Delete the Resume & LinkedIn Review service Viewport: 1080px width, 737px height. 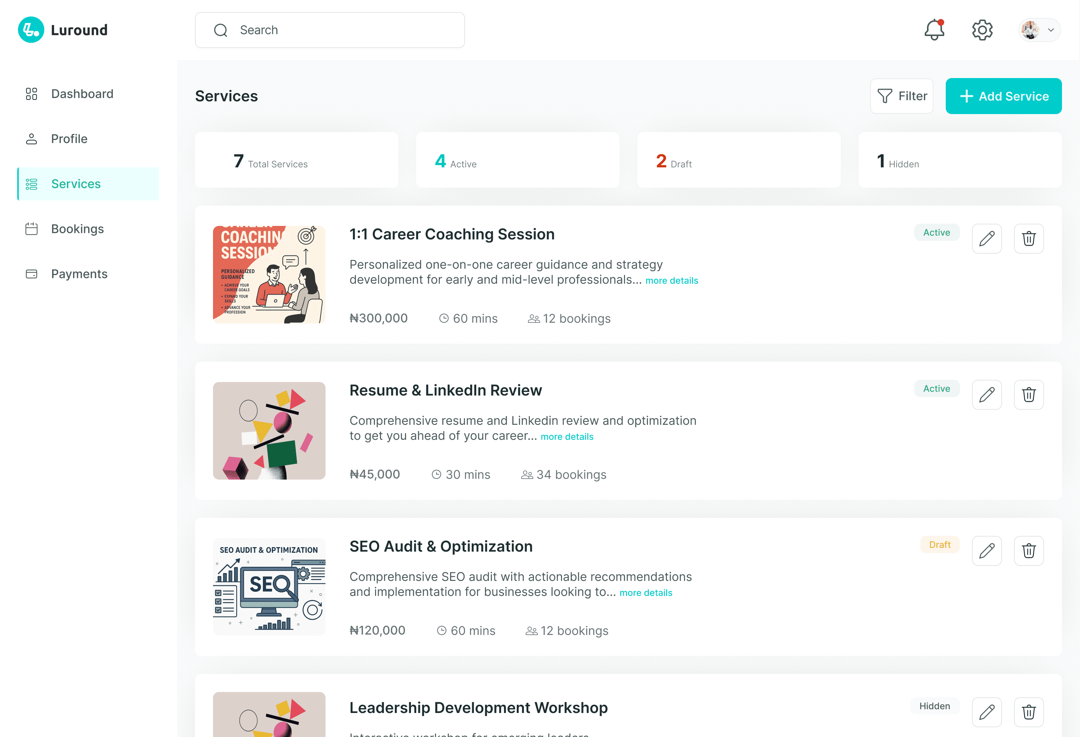(x=1028, y=395)
